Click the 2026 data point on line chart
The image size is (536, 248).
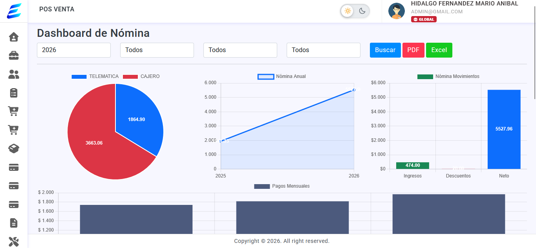(x=354, y=90)
